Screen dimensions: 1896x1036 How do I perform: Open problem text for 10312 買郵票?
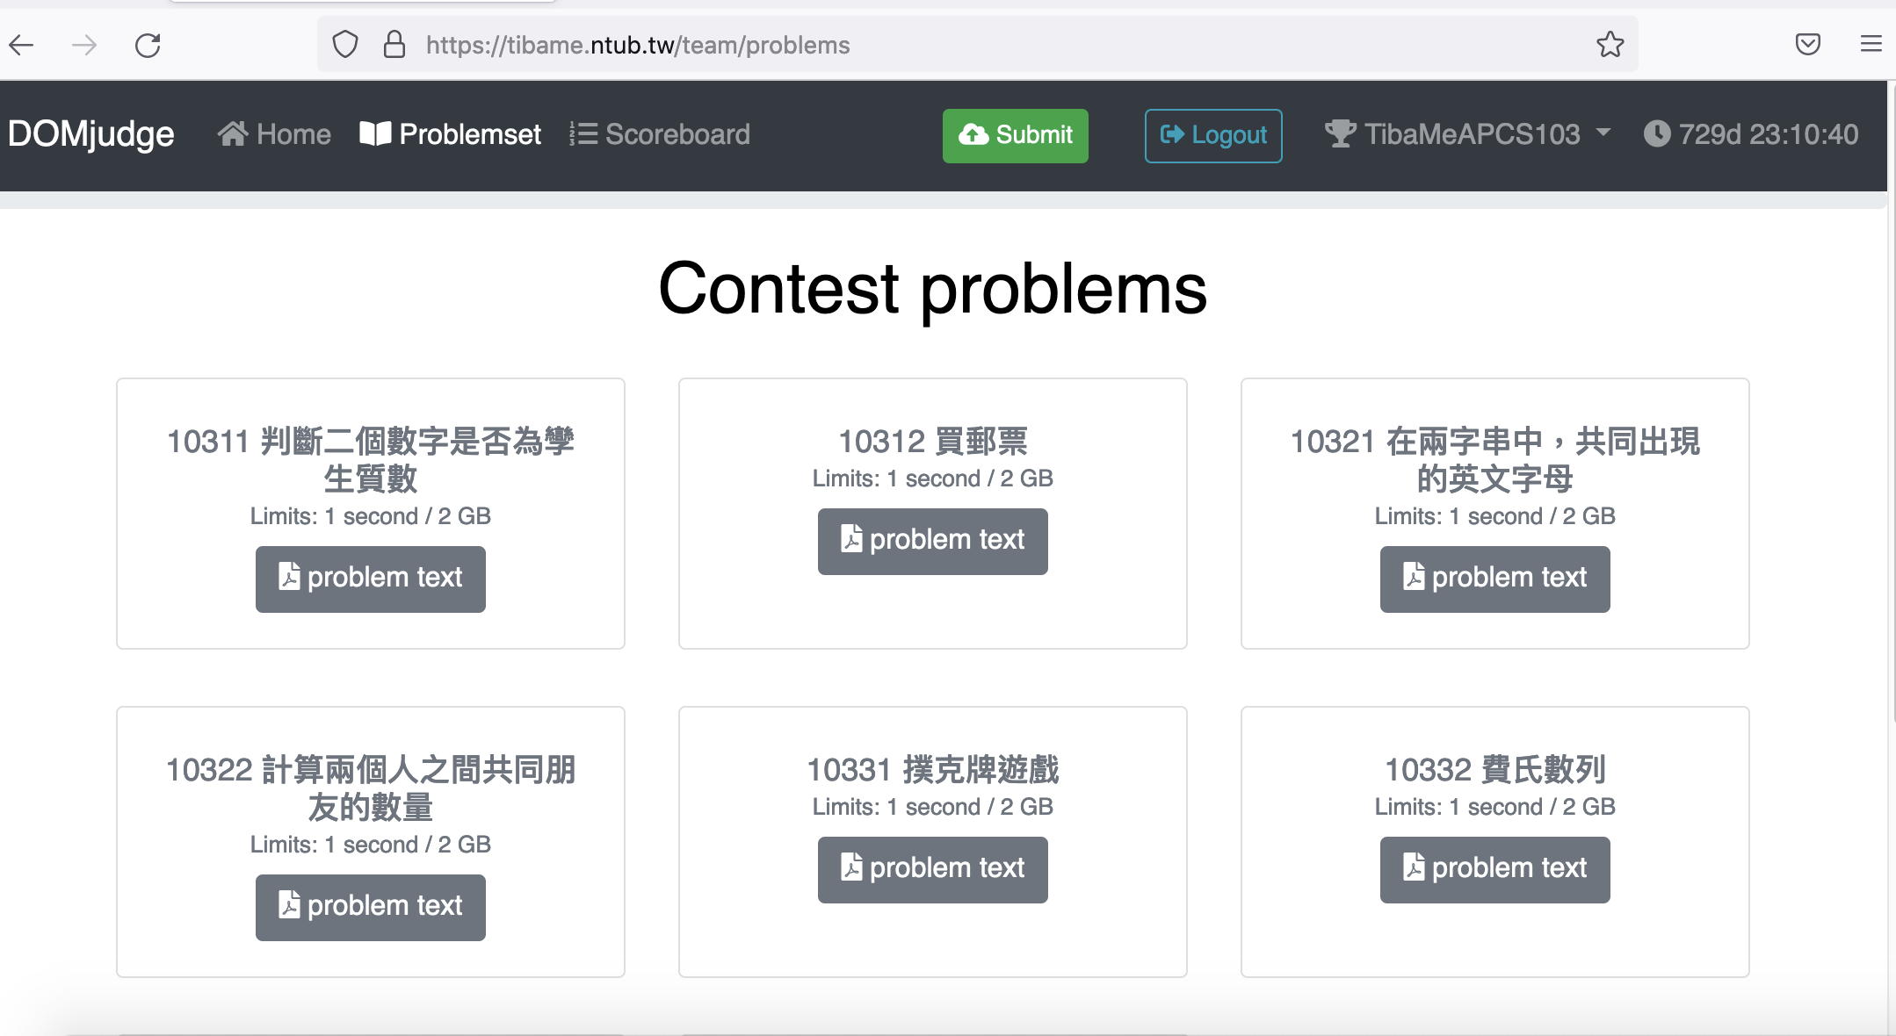932,541
